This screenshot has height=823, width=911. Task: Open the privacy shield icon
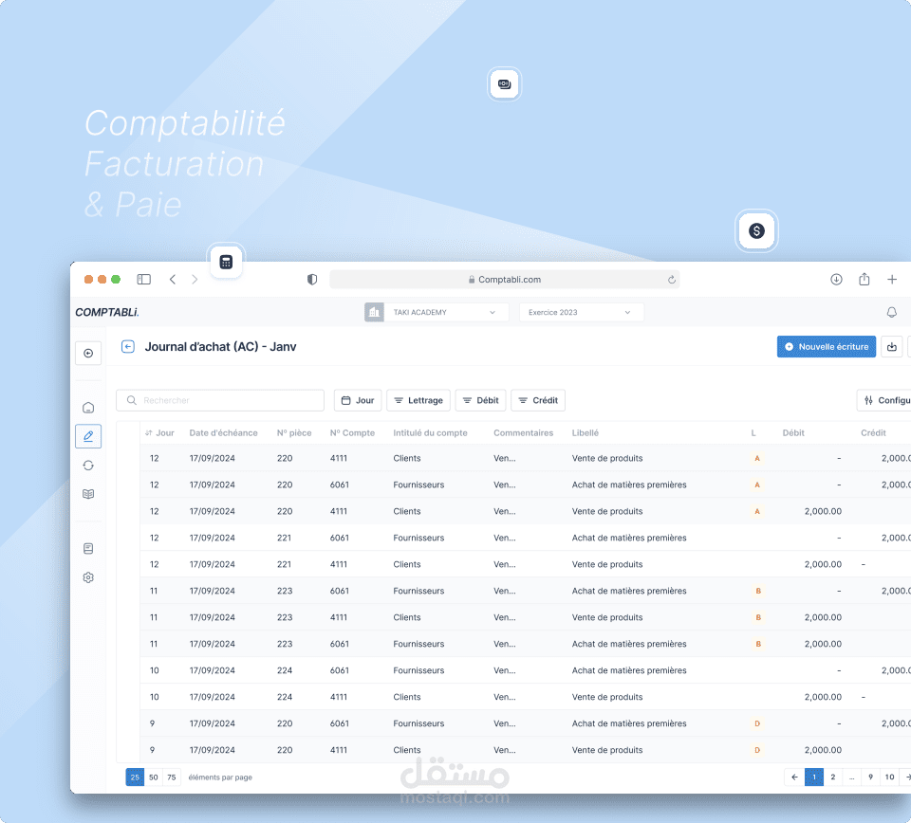coord(312,279)
